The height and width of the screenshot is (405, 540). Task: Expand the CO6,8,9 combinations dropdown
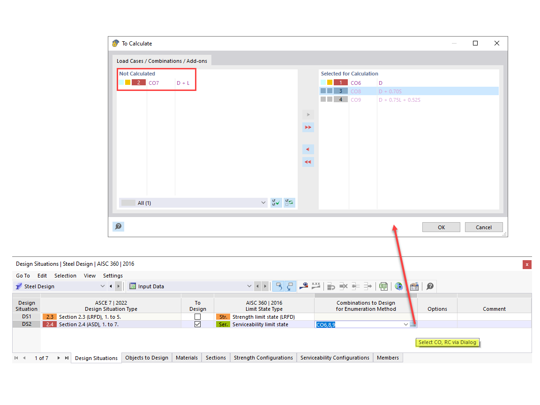tap(406, 324)
